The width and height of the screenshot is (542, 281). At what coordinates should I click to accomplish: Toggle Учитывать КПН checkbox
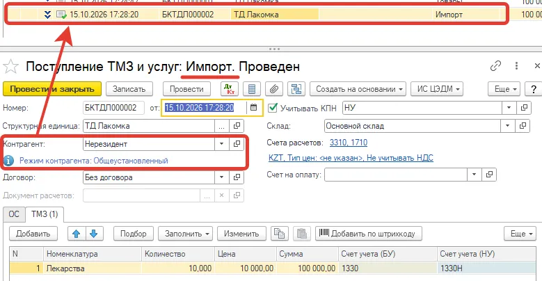point(273,108)
